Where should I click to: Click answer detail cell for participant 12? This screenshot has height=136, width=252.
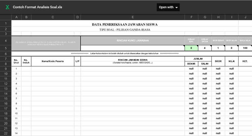pyautogui.click(x=133, y=123)
